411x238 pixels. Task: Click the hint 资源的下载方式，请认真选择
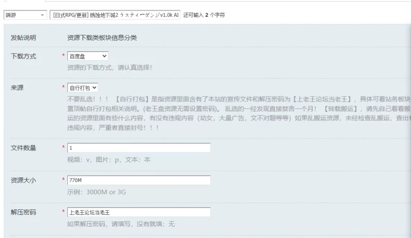pos(109,68)
